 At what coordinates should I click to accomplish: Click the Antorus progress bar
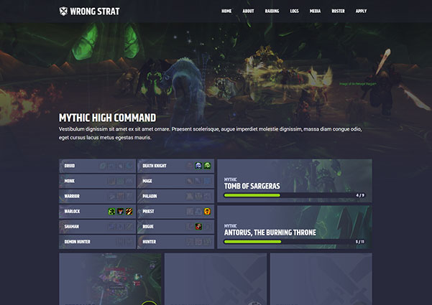click(x=295, y=242)
